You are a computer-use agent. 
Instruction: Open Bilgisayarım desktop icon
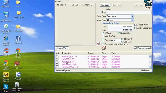(x=6, y=4)
